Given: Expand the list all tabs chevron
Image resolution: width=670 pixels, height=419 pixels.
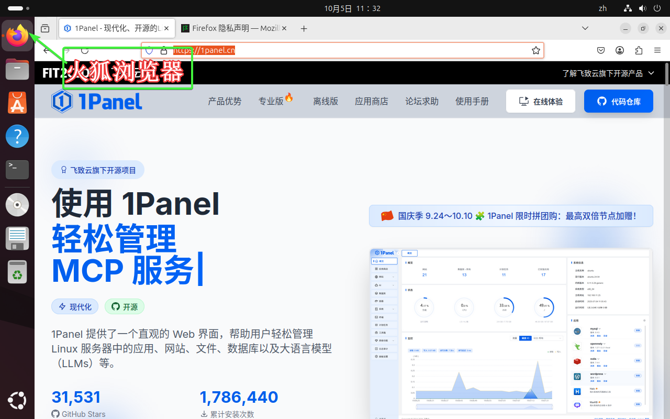Looking at the screenshot, I should coord(585,28).
